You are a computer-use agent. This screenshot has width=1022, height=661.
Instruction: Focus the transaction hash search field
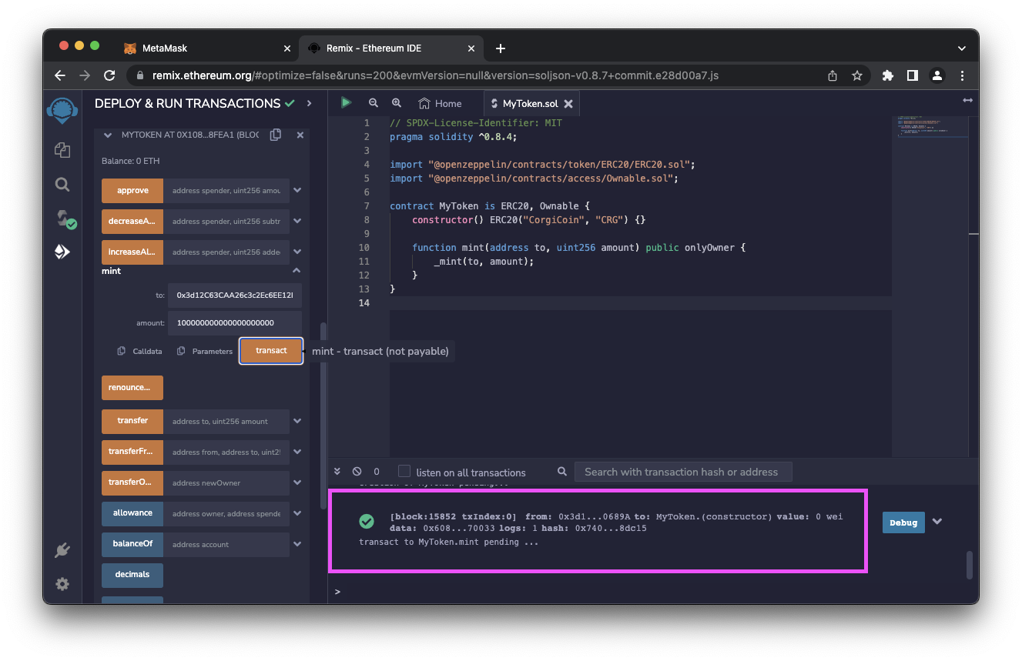[683, 472]
